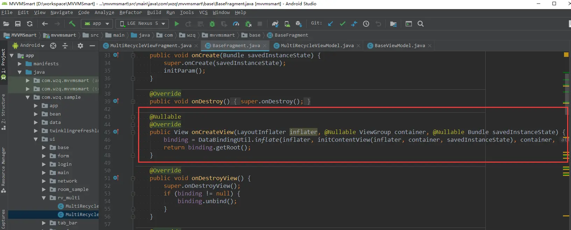This screenshot has height=230, width=571.
Task: Open project panel settings gear
Action: point(80,46)
